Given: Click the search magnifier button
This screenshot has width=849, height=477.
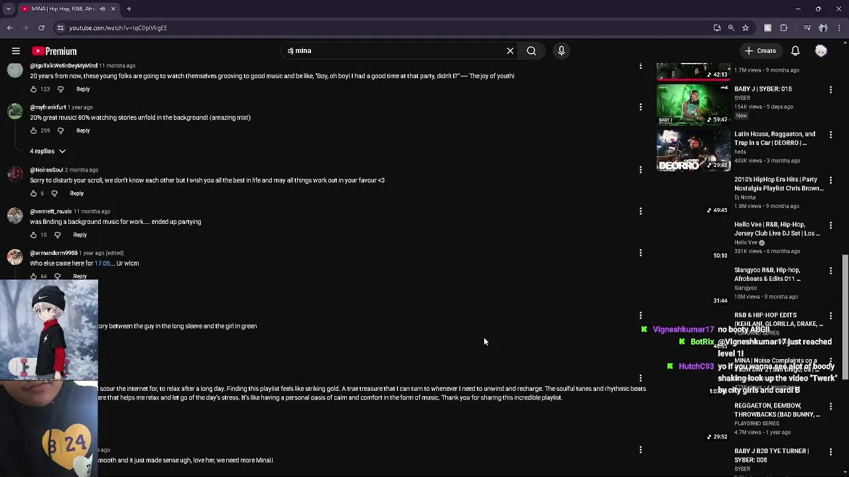Looking at the screenshot, I should pos(531,51).
